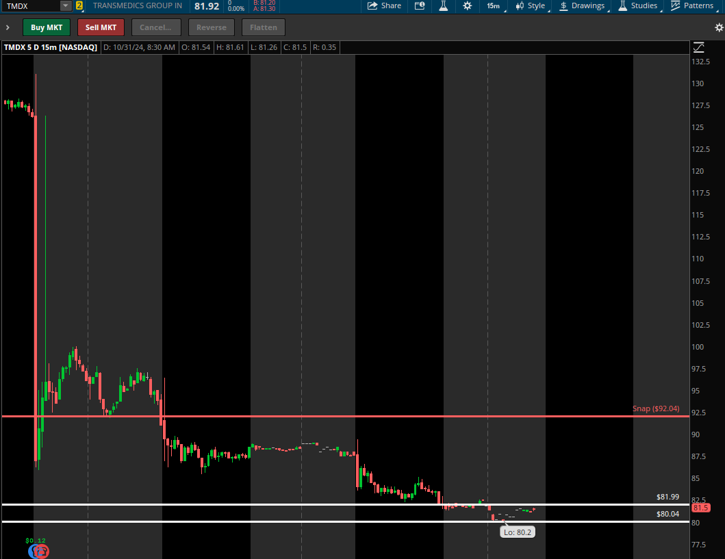
Task: Click the red 81.5 current price bubble
Action: point(700,508)
